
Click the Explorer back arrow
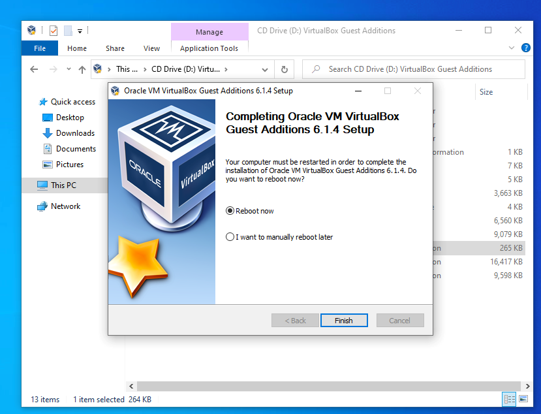[x=34, y=69]
